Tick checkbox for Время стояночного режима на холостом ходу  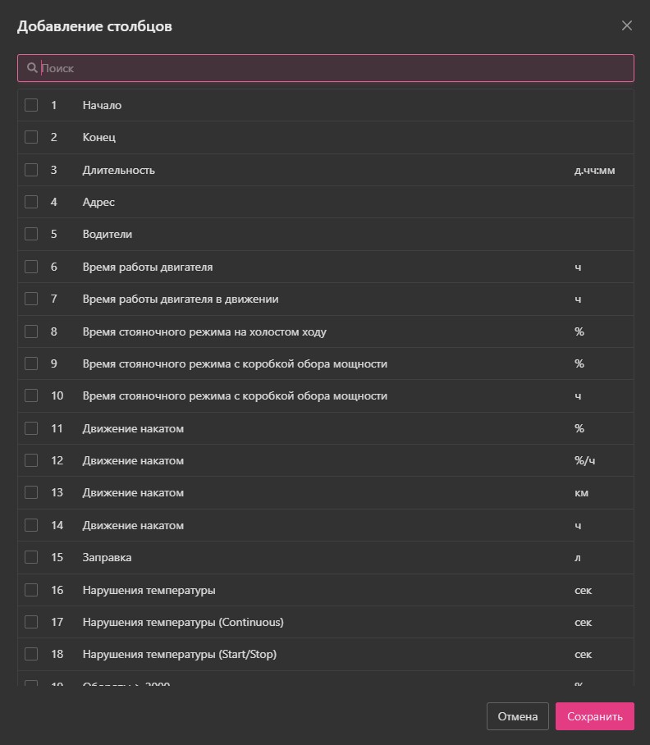tap(31, 331)
